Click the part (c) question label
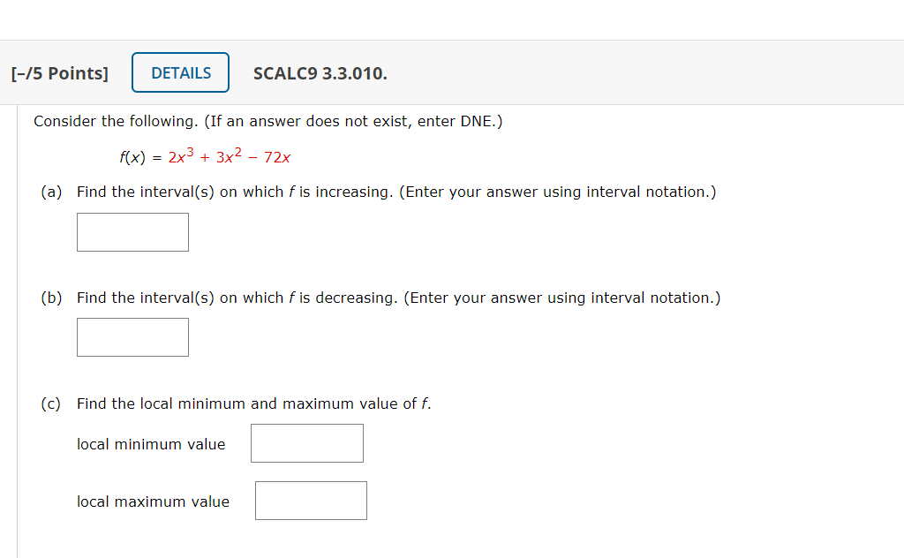Screen dimensions: 904x558 tap(49, 403)
